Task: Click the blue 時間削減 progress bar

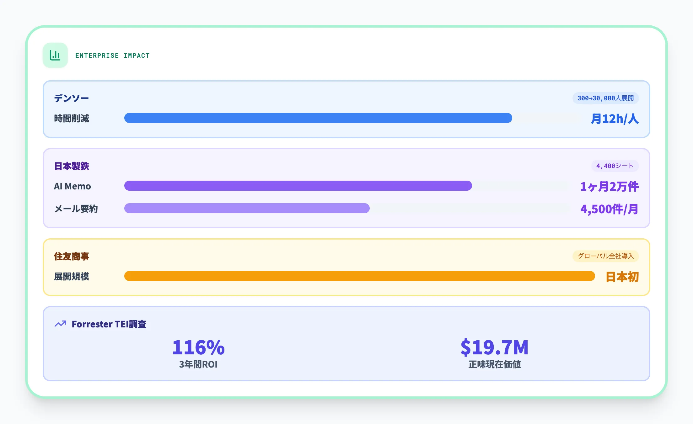Action: [x=318, y=118]
